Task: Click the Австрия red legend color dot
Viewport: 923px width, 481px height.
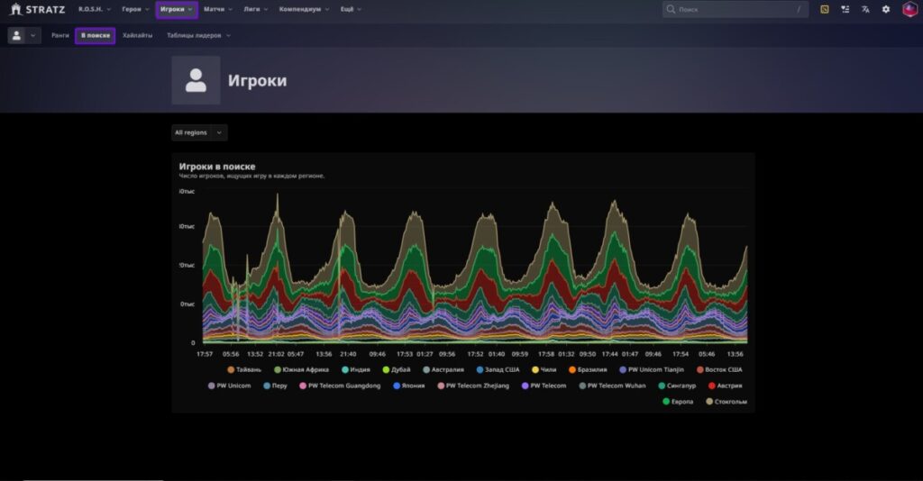Action: click(x=712, y=386)
